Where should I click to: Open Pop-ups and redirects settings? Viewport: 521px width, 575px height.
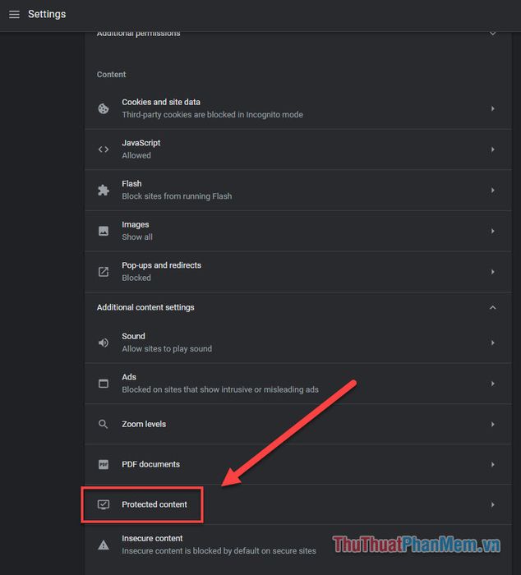tap(298, 272)
